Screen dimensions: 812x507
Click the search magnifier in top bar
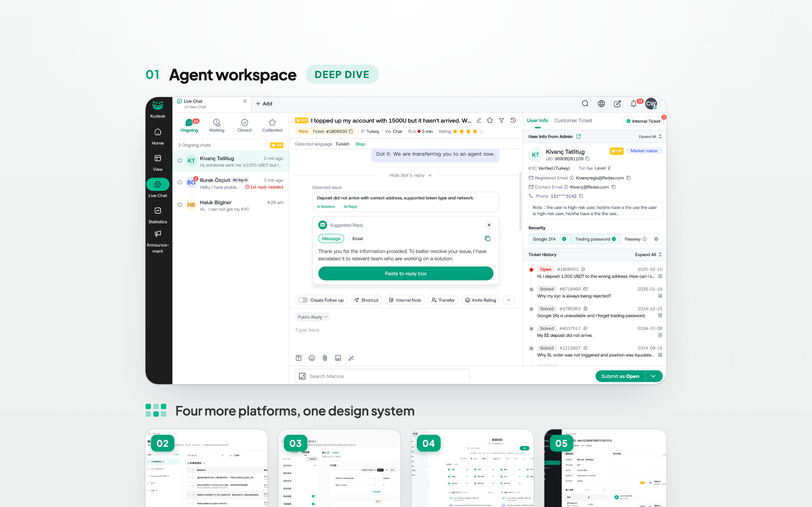click(x=585, y=104)
